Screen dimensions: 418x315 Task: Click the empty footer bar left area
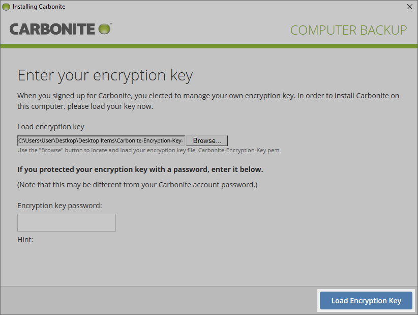pos(153,301)
